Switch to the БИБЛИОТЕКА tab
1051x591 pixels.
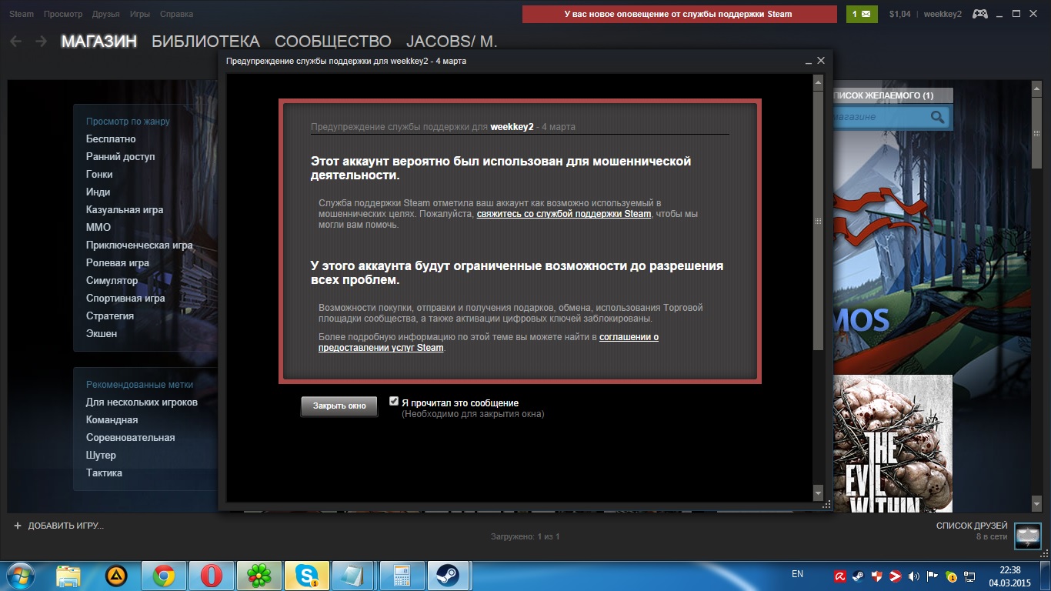pos(206,42)
